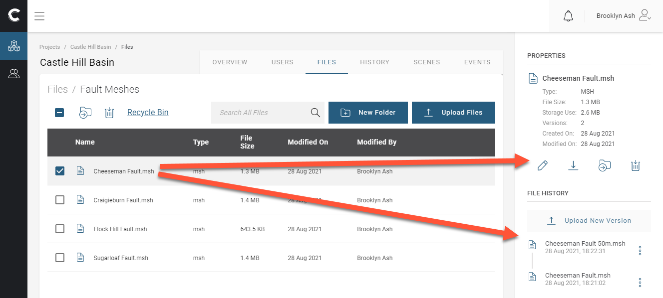
Task: Click the Files breadcrumb item
Action: coord(127,47)
